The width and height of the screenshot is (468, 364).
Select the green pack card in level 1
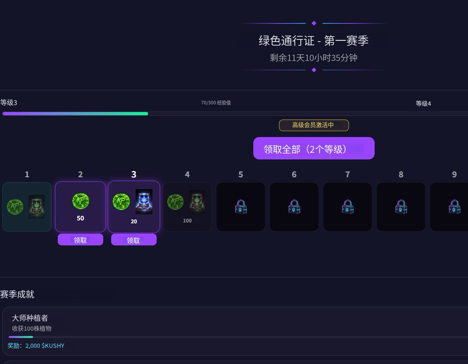pos(36,207)
